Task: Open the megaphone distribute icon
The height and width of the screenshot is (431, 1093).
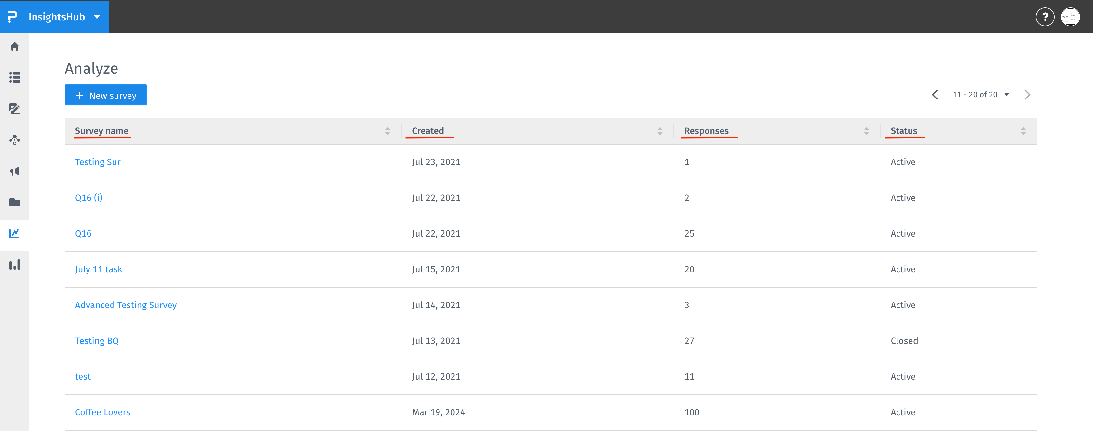Action: click(x=14, y=171)
